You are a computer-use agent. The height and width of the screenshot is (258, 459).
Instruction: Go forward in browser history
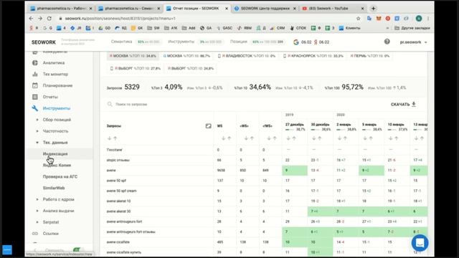click(x=40, y=18)
